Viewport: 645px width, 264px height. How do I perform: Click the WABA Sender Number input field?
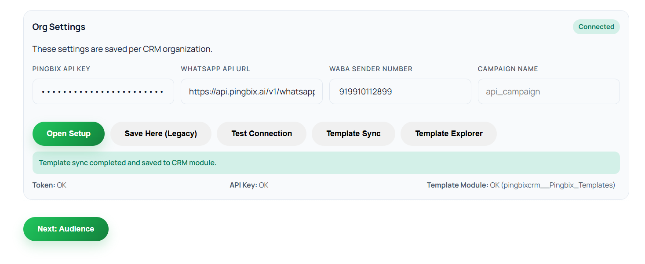pos(400,91)
